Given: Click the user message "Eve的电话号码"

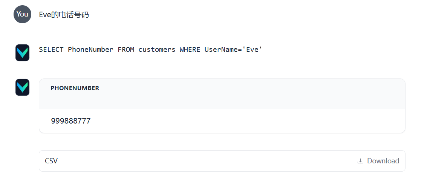Looking at the screenshot, I should (x=64, y=15).
